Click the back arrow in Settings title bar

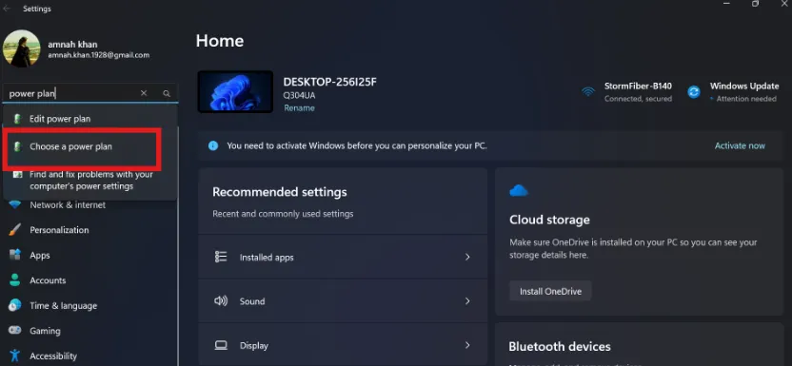point(7,9)
